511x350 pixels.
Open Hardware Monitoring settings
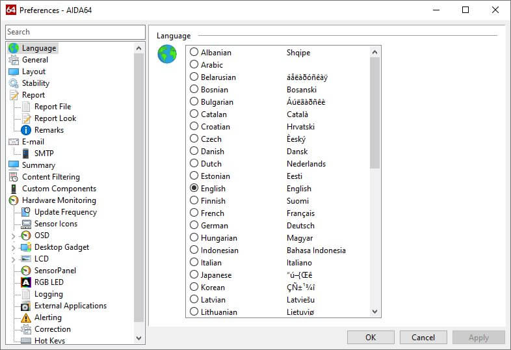tap(59, 200)
